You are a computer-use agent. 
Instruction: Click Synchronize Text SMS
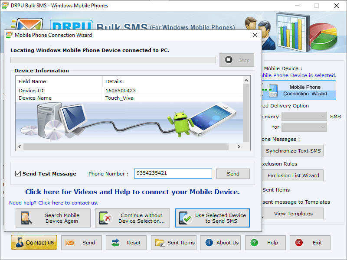[x=293, y=150]
